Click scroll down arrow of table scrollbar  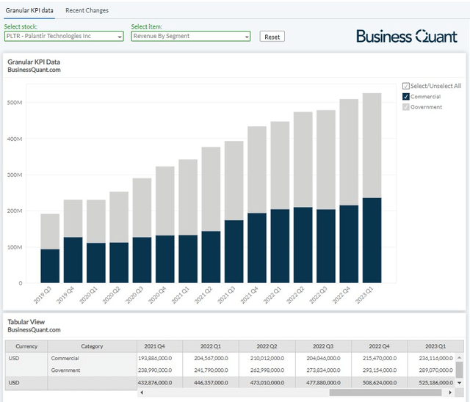click(x=459, y=382)
